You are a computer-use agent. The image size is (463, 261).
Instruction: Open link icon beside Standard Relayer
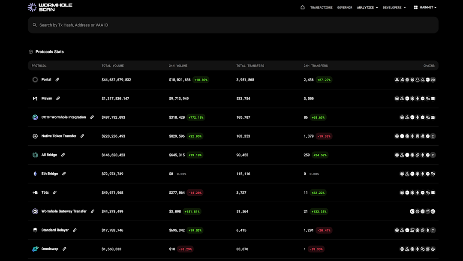pyautogui.click(x=75, y=230)
